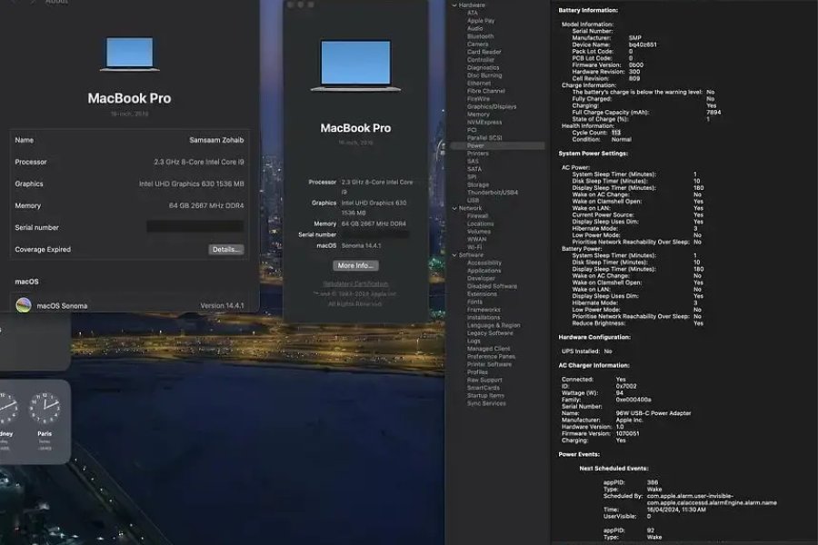Image resolution: width=818 pixels, height=545 pixels.
Task: Select Volumes under Network
Action: pyautogui.click(x=478, y=232)
